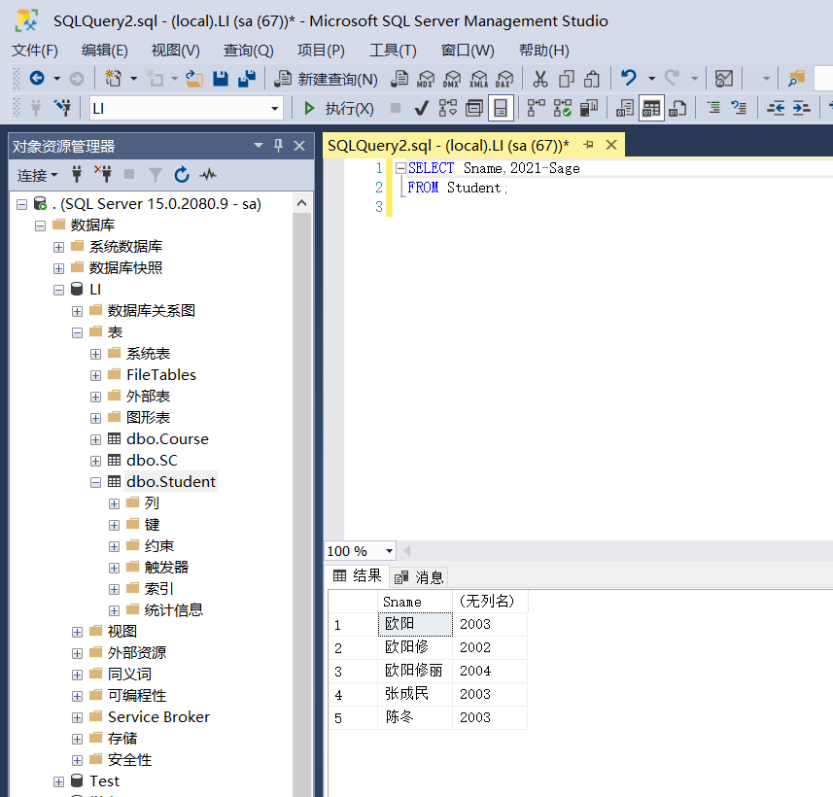
Task: Collapse the LI database node
Action: [58, 290]
